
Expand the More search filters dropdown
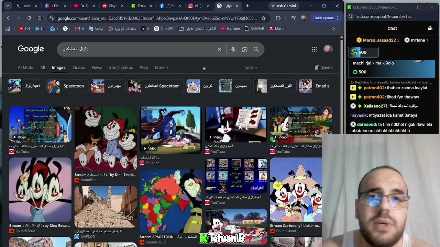pyautogui.click(x=162, y=68)
